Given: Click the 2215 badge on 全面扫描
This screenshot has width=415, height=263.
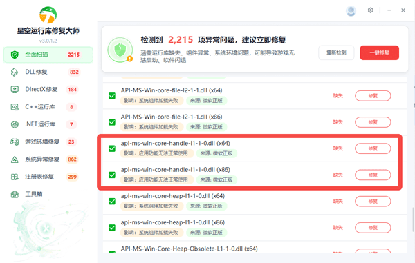Looking at the screenshot, I should click(73, 55).
